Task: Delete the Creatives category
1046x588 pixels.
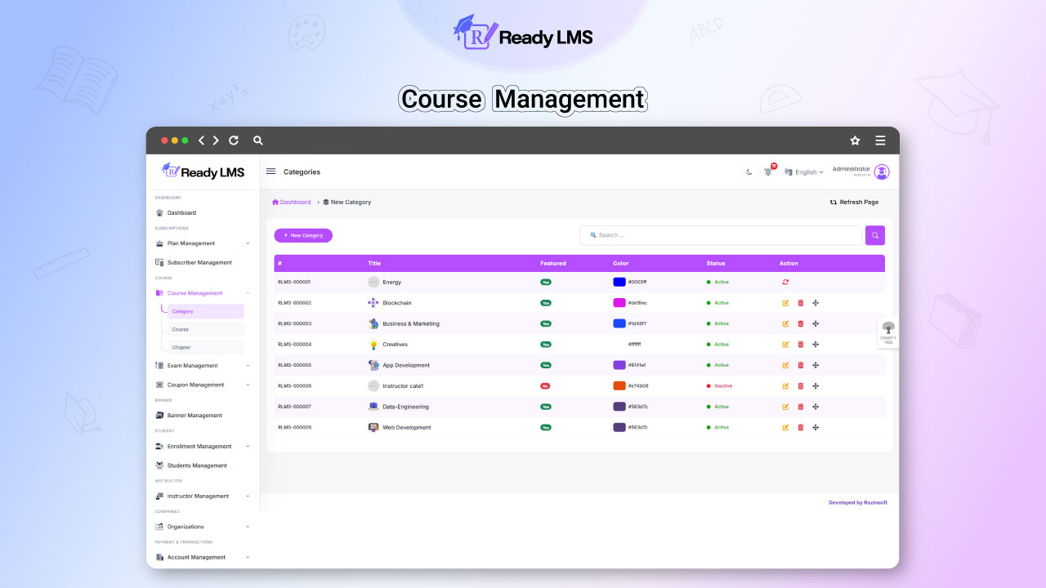Action: pos(801,345)
